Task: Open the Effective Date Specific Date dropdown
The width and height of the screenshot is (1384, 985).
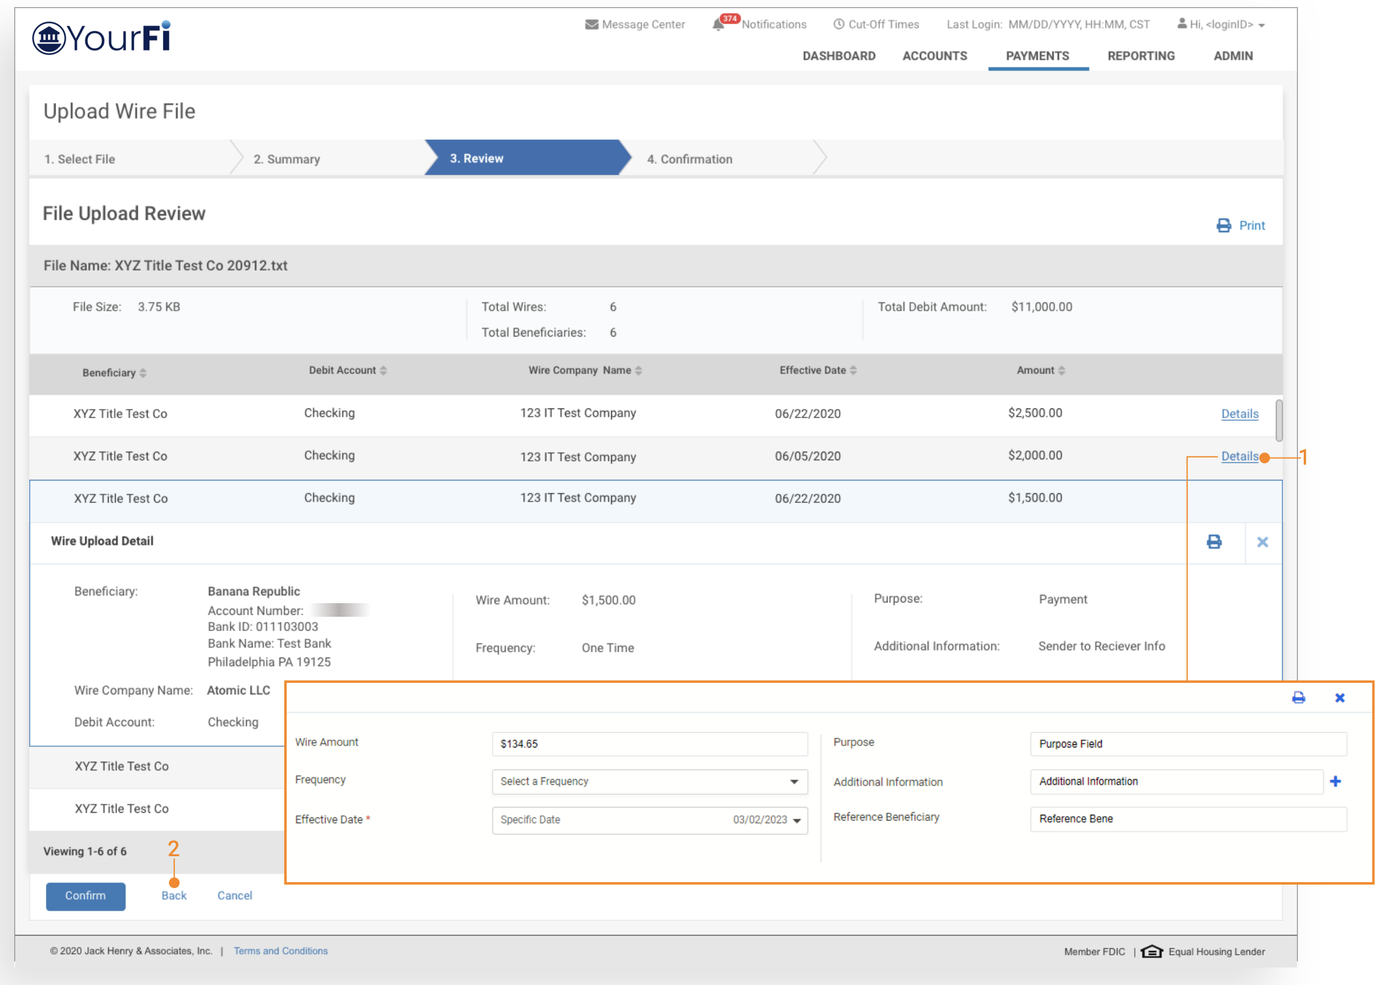Action: pos(649,820)
